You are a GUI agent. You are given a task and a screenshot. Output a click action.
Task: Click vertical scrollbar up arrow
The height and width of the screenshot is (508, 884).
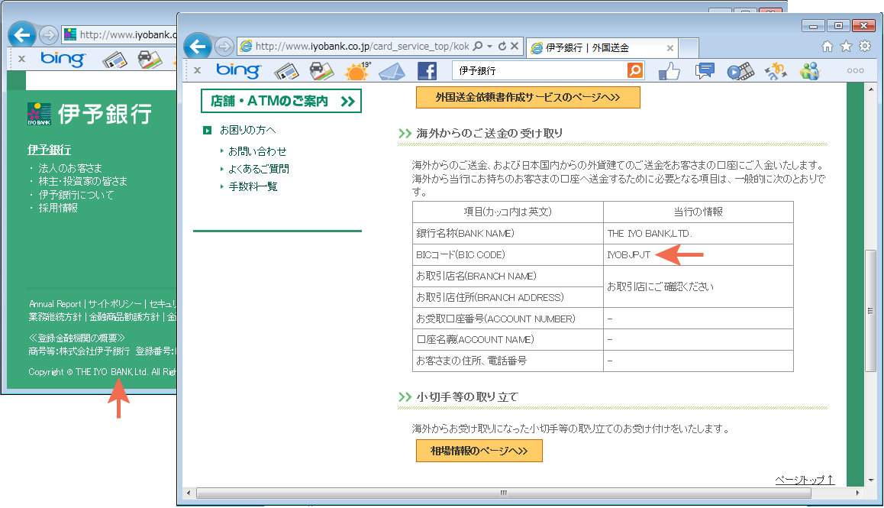(x=870, y=89)
